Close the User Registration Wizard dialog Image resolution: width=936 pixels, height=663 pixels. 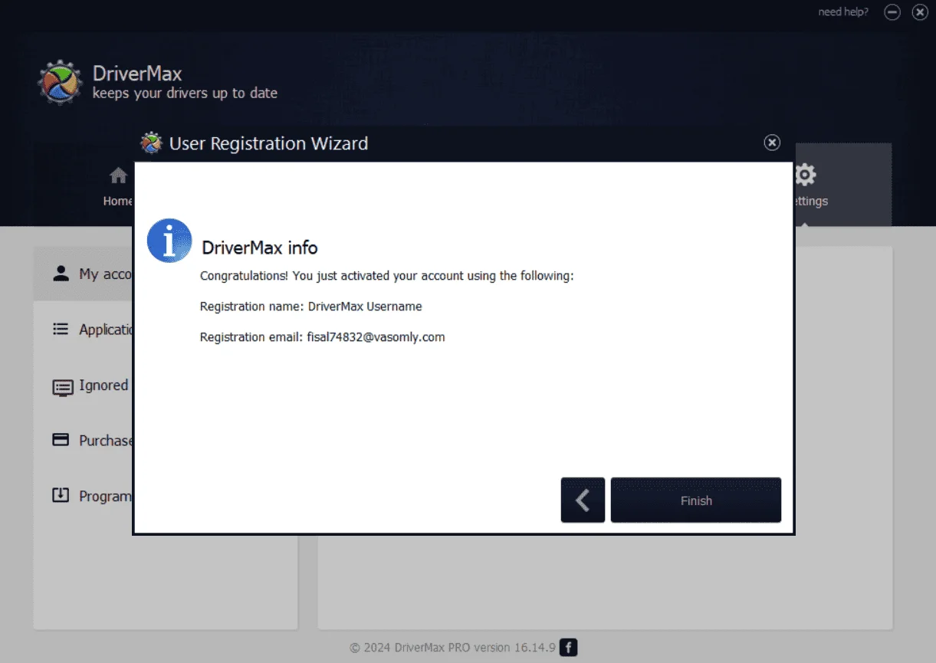click(772, 143)
